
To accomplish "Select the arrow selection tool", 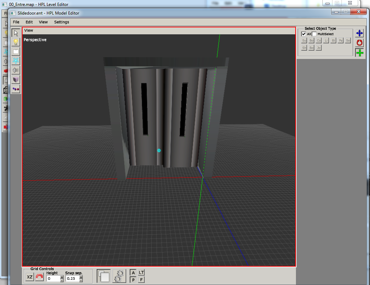I will (x=16, y=33).
